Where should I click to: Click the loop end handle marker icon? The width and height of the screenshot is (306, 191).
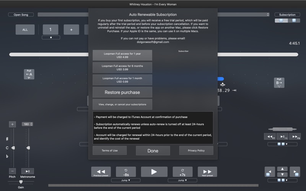[223, 84]
